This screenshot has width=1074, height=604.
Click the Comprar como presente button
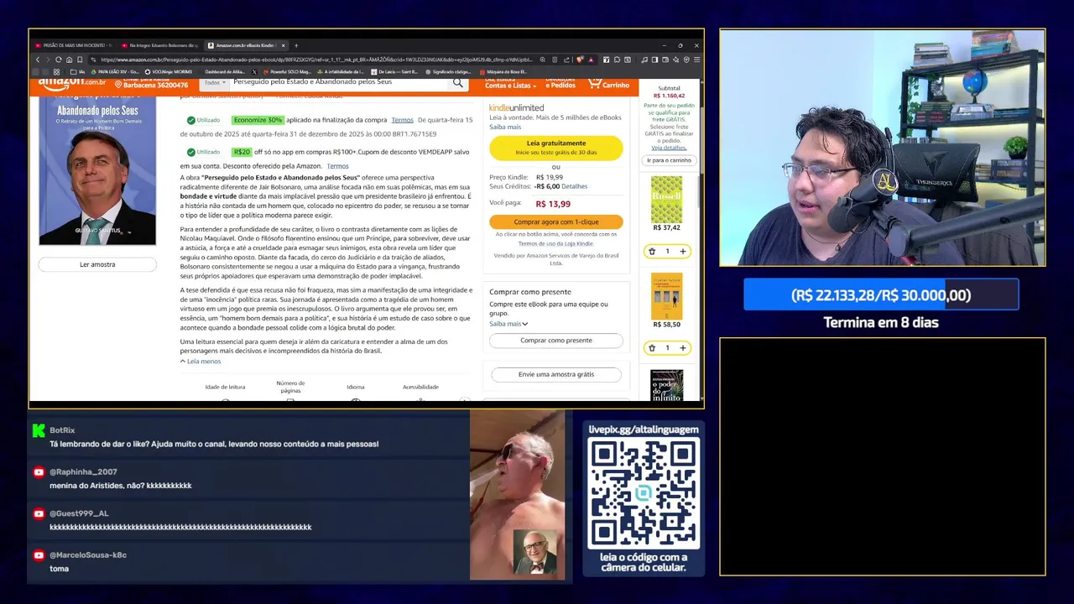tap(556, 341)
